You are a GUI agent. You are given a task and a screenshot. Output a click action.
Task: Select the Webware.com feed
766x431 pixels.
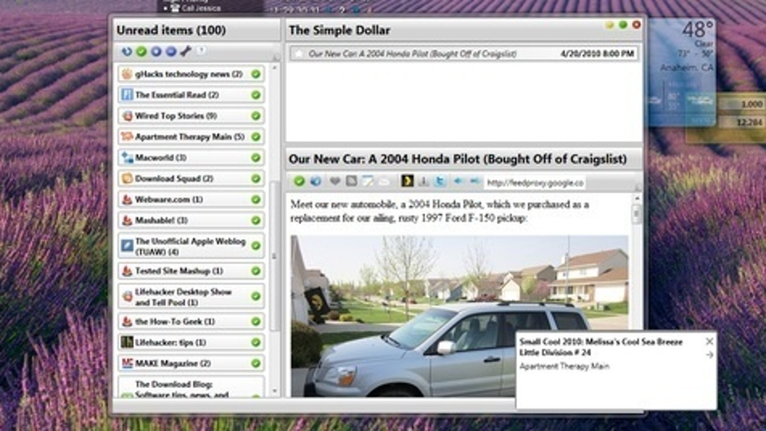point(191,199)
